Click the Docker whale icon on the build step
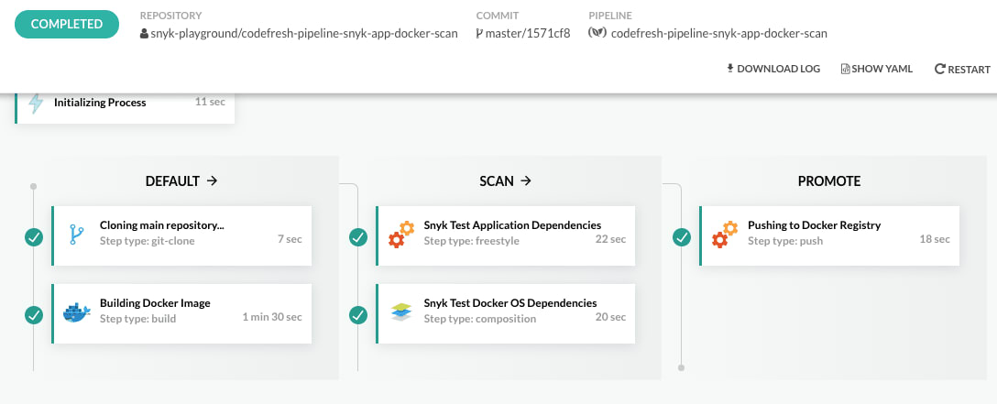 click(x=77, y=312)
